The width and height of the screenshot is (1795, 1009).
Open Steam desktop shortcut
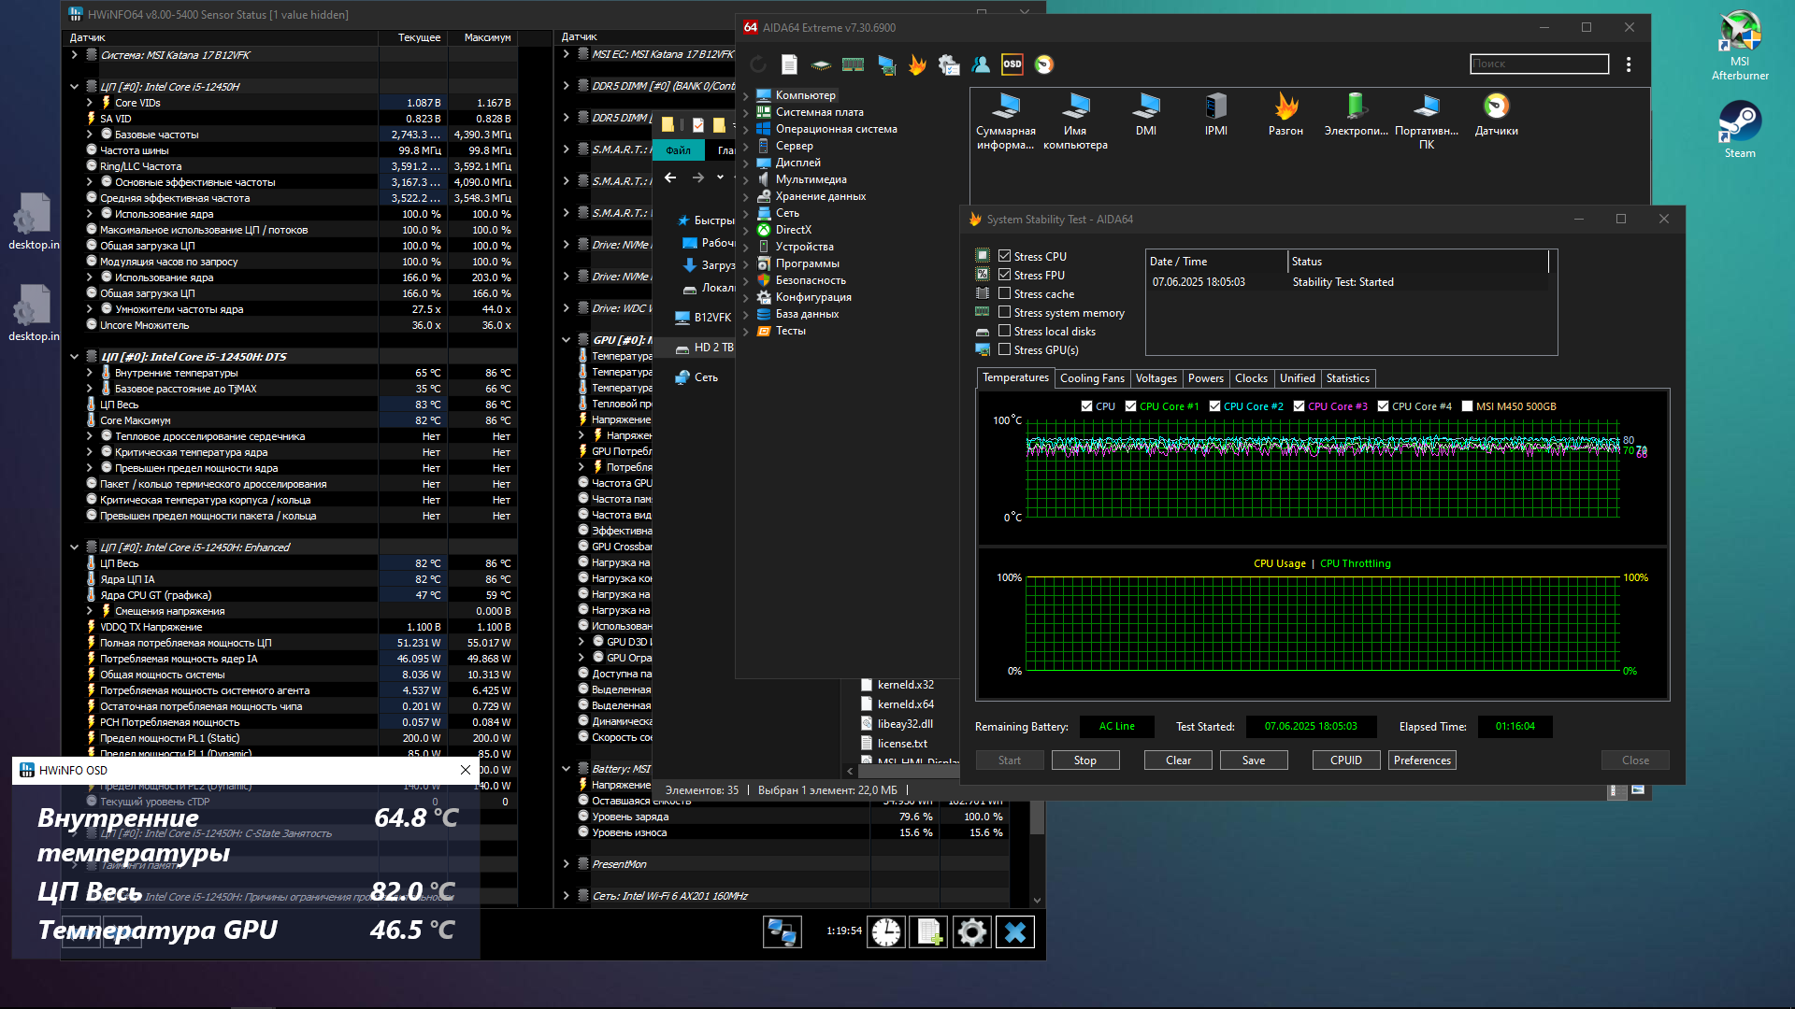(1740, 129)
